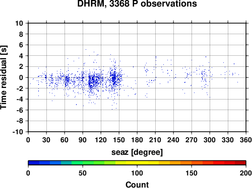
Task: Click the dark blue end of the colorbar
Action: click(x=34, y=163)
